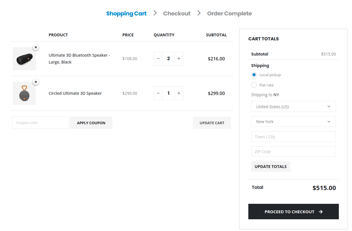Click the Order Complete step
Viewport: 352px width, 231px height.
tap(229, 13)
